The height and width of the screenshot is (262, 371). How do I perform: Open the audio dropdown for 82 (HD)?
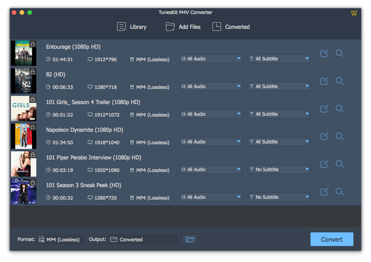click(211, 87)
